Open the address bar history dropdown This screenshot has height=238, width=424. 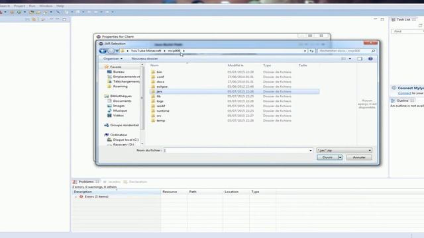pyautogui.click(x=305, y=51)
